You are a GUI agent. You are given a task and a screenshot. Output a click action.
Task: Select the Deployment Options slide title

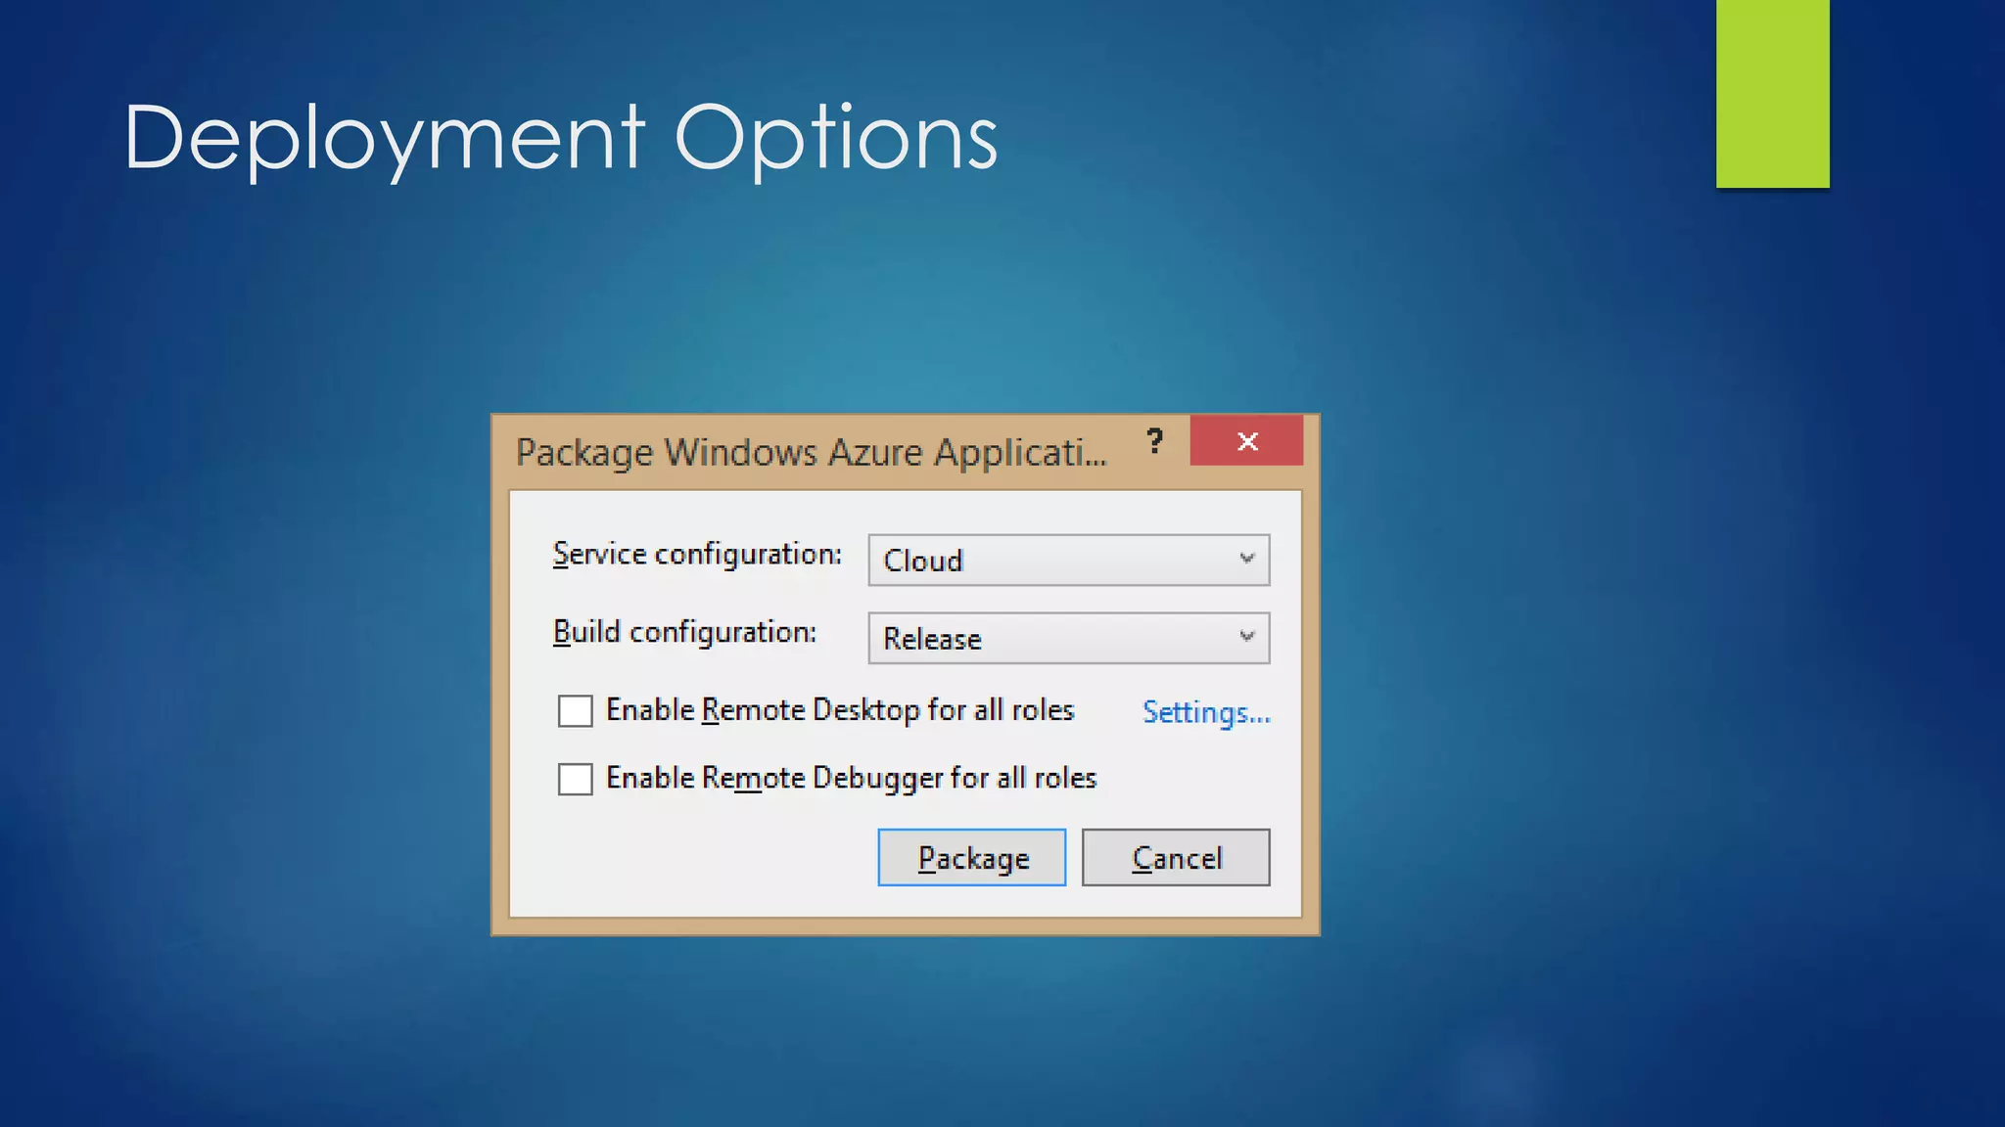(560, 138)
